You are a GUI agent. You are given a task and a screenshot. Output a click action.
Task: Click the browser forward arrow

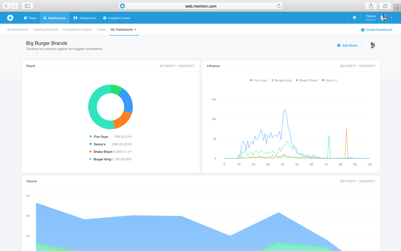[14, 6]
